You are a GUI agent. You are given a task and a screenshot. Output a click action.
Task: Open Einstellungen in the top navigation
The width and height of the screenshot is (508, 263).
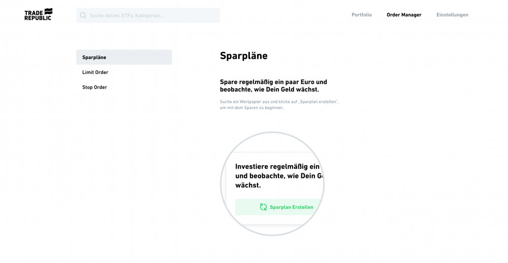coord(452,15)
